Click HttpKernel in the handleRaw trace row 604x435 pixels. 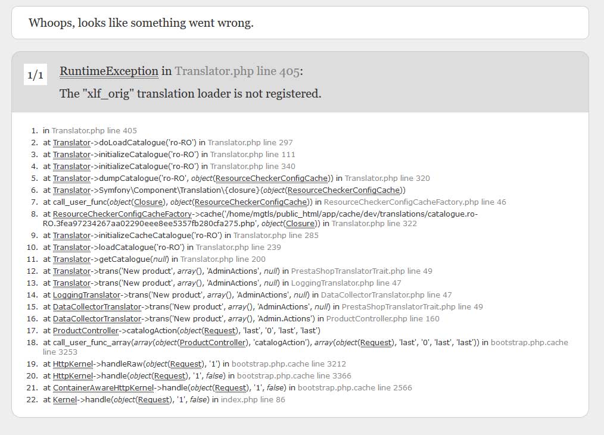73,364
